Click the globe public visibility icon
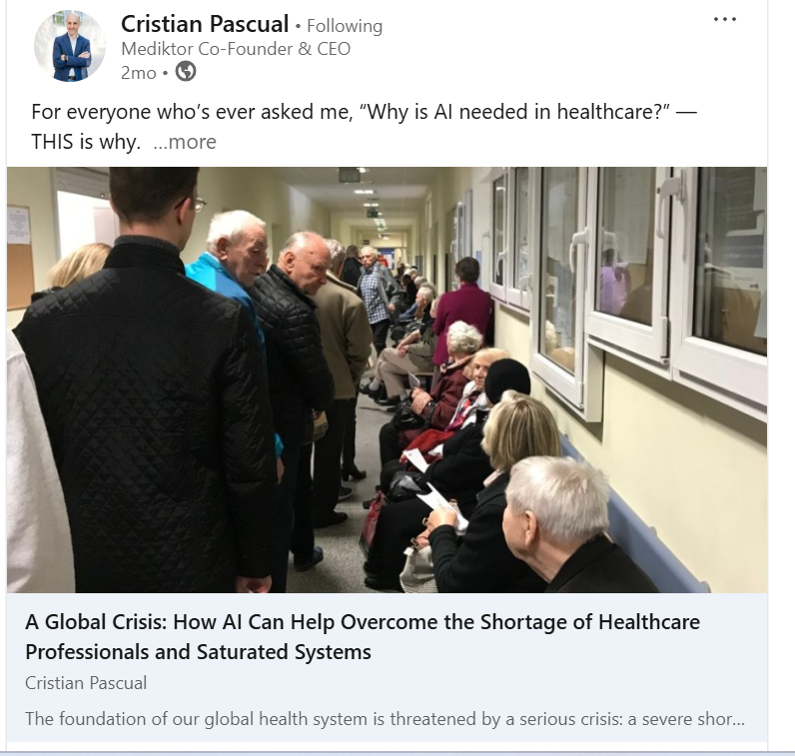 click(x=186, y=71)
